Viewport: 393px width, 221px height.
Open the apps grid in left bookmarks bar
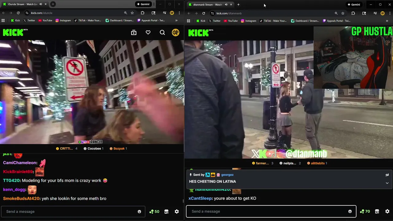pyautogui.click(x=3, y=21)
